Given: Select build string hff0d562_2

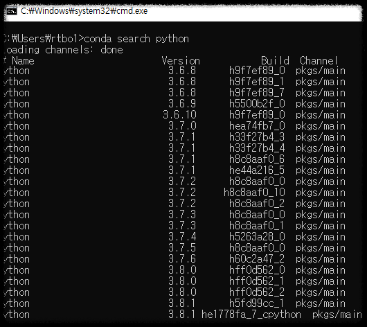Looking at the screenshot, I should pyautogui.click(x=257, y=292).
